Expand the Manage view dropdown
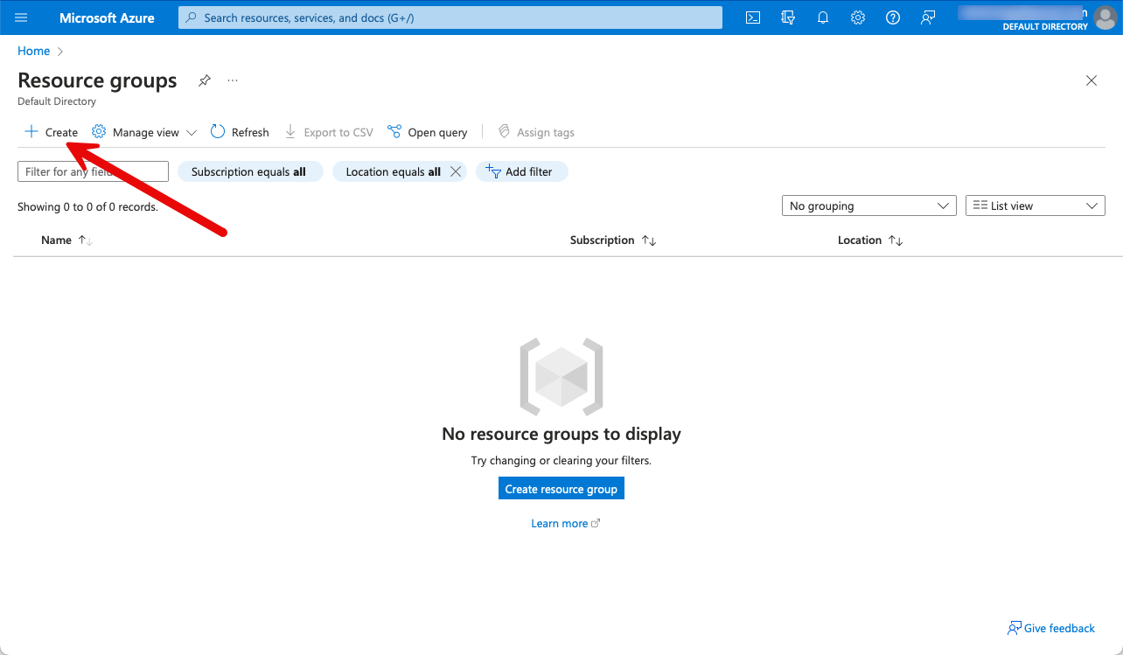 [x=144, y=132]
